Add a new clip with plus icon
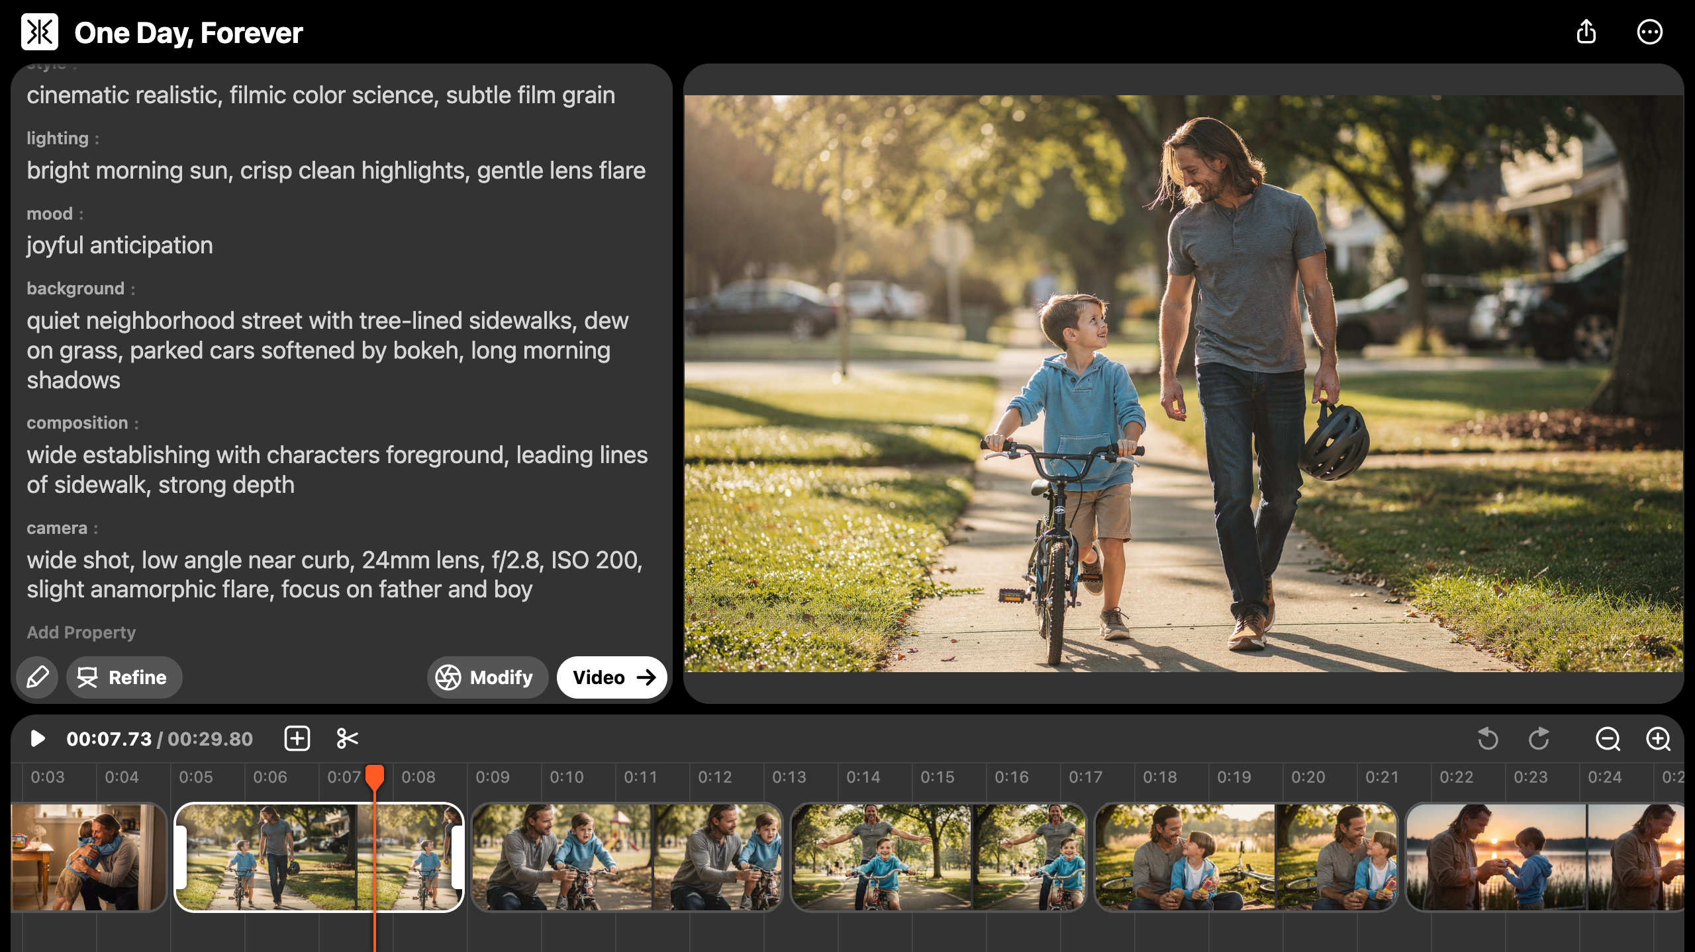This screenshot has width=1695, height=952. (x=297, y=738)
